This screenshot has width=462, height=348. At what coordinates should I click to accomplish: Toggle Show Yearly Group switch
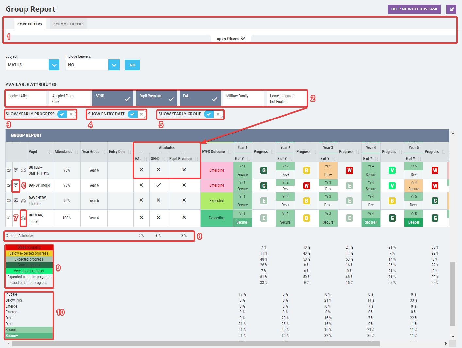pyautogui.click(x=214, y=114)
